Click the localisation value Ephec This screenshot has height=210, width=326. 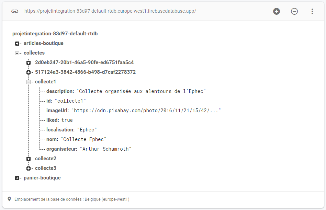coord(87,130)
